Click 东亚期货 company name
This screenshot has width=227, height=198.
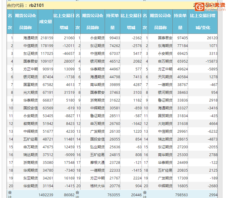[x=31, y=178]
